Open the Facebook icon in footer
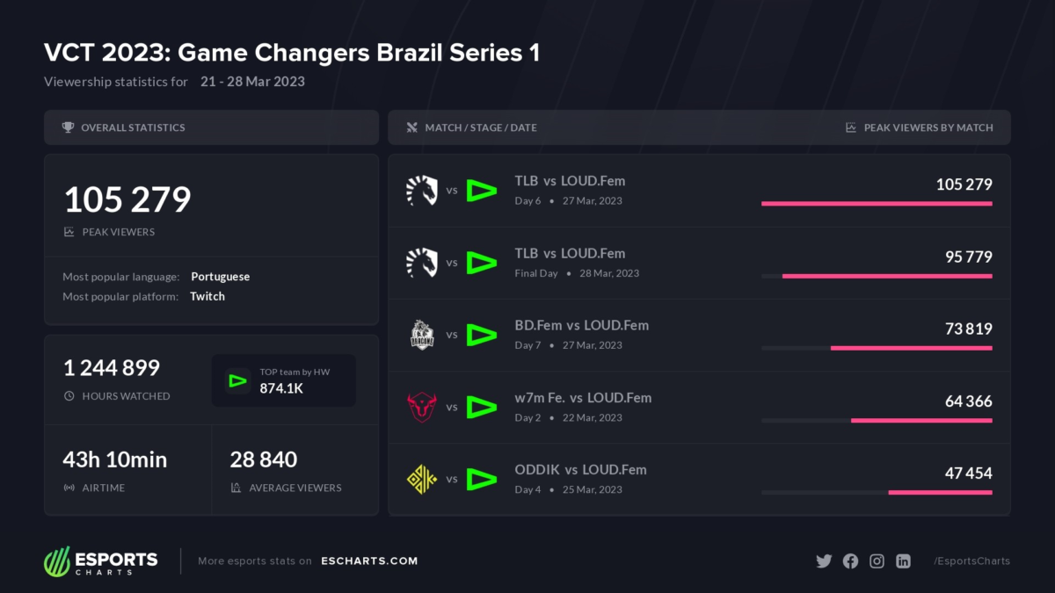The height and width of the screenshot is (593, 1055). (850, 561)
